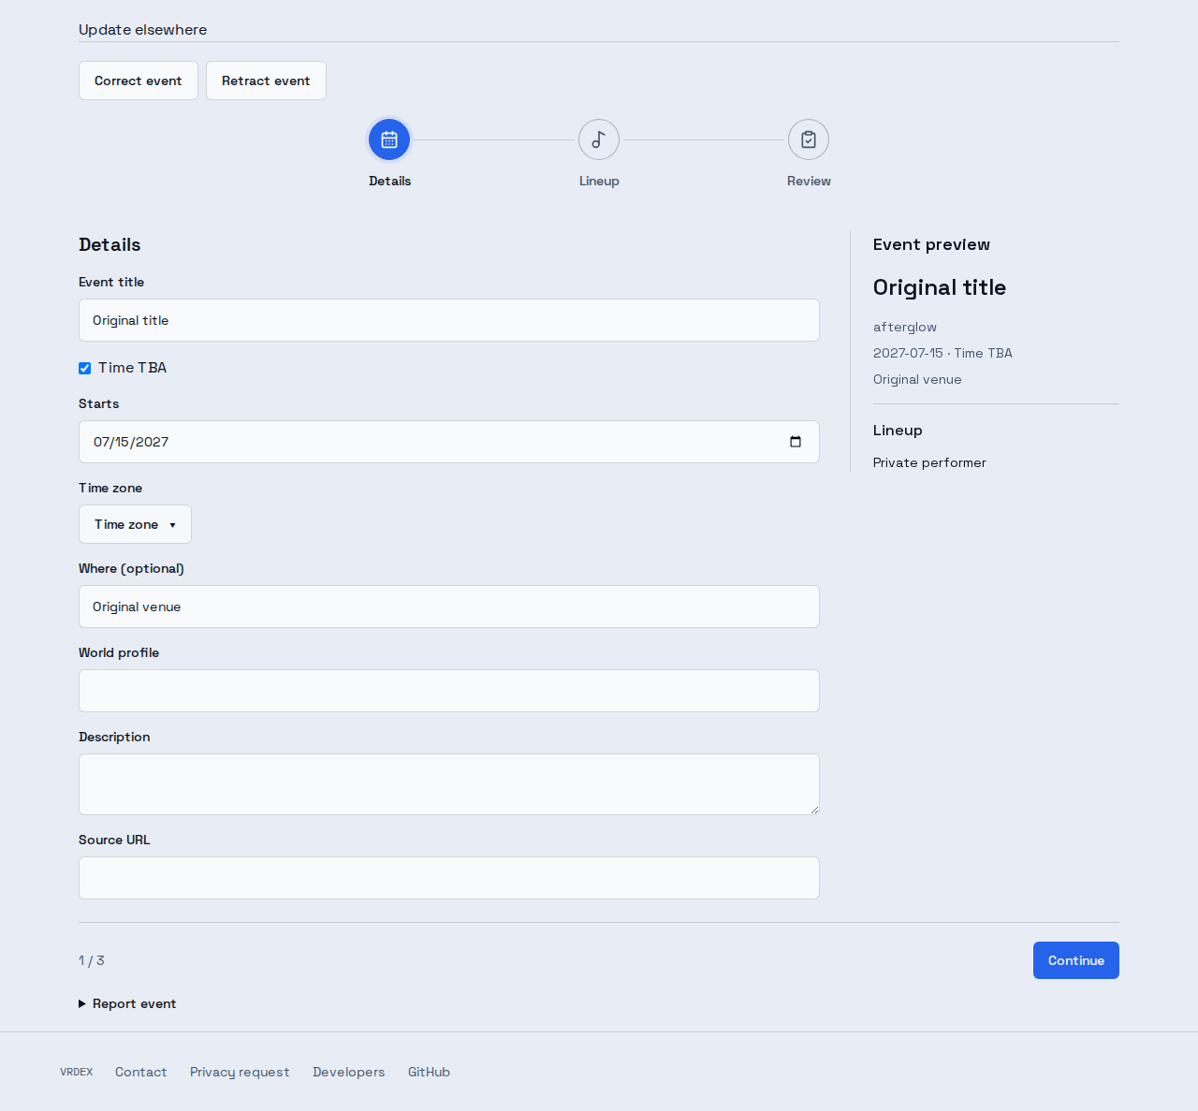Screen dimensions: 1198x1111
Task: Open the date picker calendar icon
Action: tap(796, 442)
